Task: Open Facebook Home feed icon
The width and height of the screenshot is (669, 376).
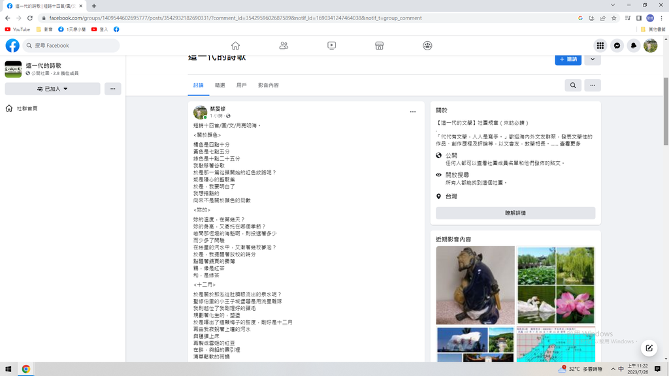Action: coord(235,46)
